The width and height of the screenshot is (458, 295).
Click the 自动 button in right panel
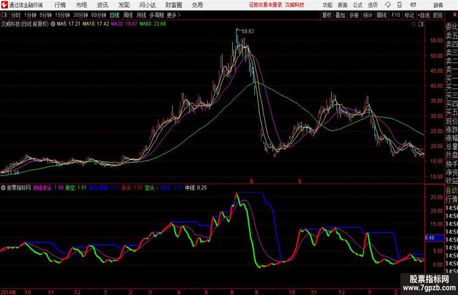(451, 191)
